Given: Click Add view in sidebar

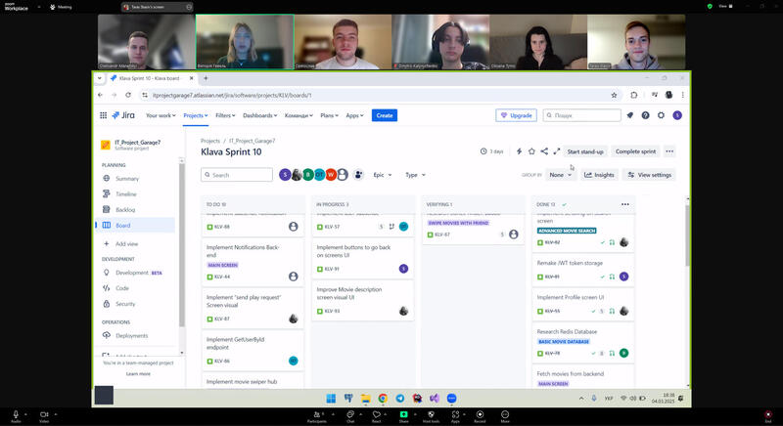Looking at the screenshot, I should [x=127, y=243].
